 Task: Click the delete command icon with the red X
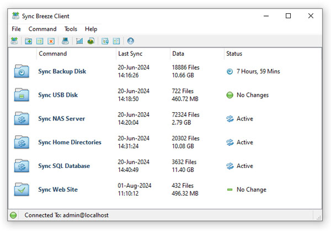(x=51, y=41)
